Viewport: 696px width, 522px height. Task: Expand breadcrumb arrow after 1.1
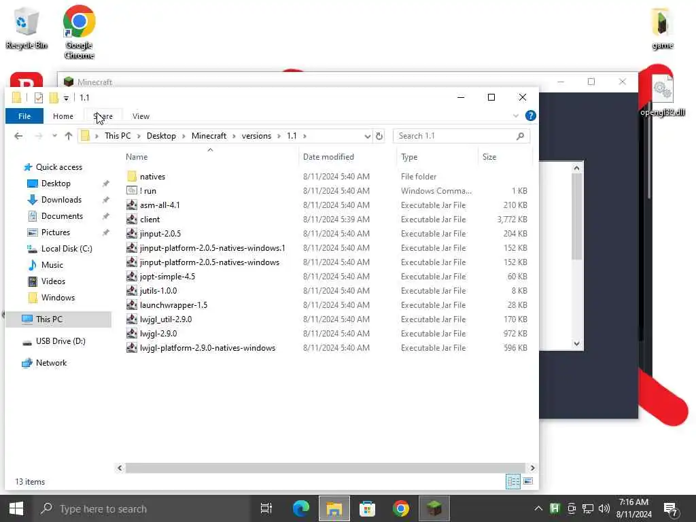304,136
